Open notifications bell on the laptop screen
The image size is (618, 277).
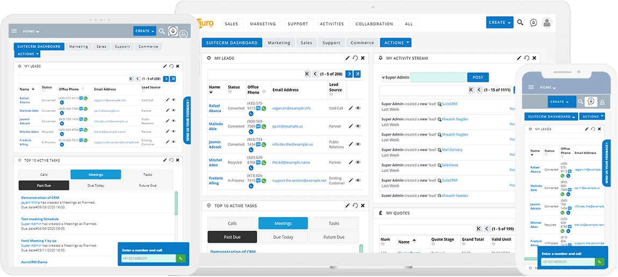(x=533, y=23)
